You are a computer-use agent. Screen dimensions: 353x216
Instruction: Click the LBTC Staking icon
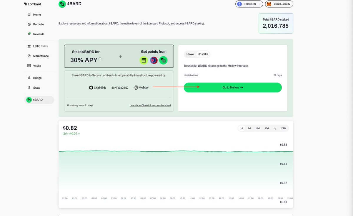click(29, 46)
